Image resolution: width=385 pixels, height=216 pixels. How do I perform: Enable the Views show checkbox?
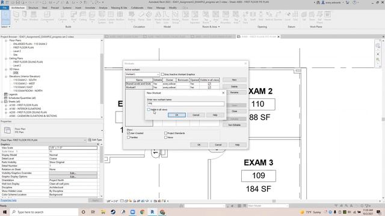point(166,137)
